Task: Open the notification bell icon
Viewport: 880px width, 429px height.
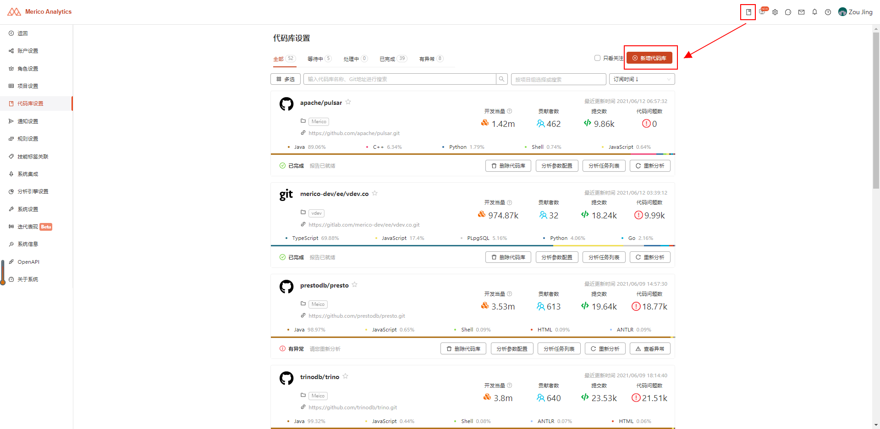Action: click(x=814, y=12)
